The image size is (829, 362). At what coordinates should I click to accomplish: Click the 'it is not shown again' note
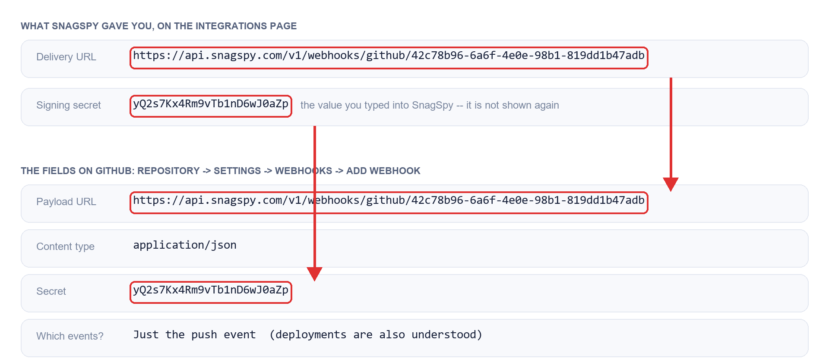point(513,105)
